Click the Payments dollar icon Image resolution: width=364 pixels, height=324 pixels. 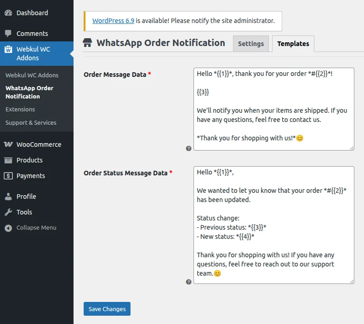8,176
